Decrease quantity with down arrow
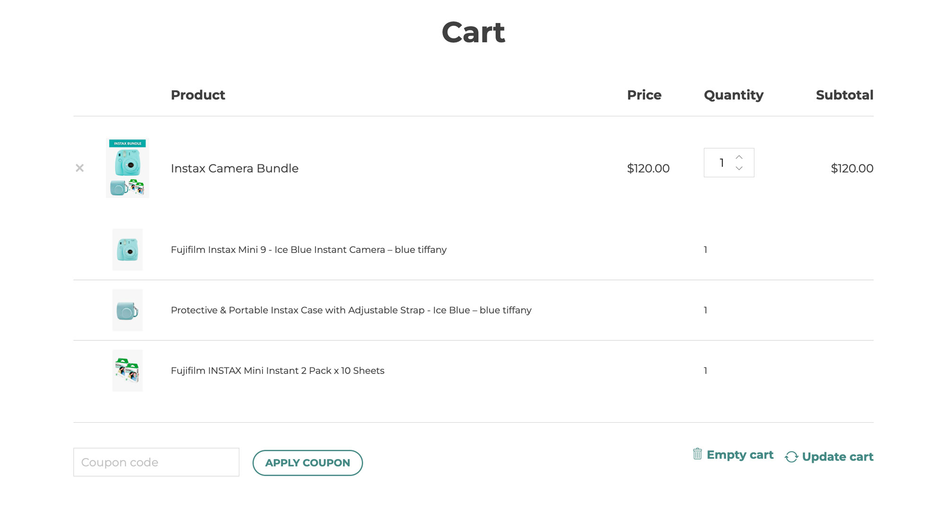Image resolution: width=946 pixels, height=513 pixels. coord(739,169)
